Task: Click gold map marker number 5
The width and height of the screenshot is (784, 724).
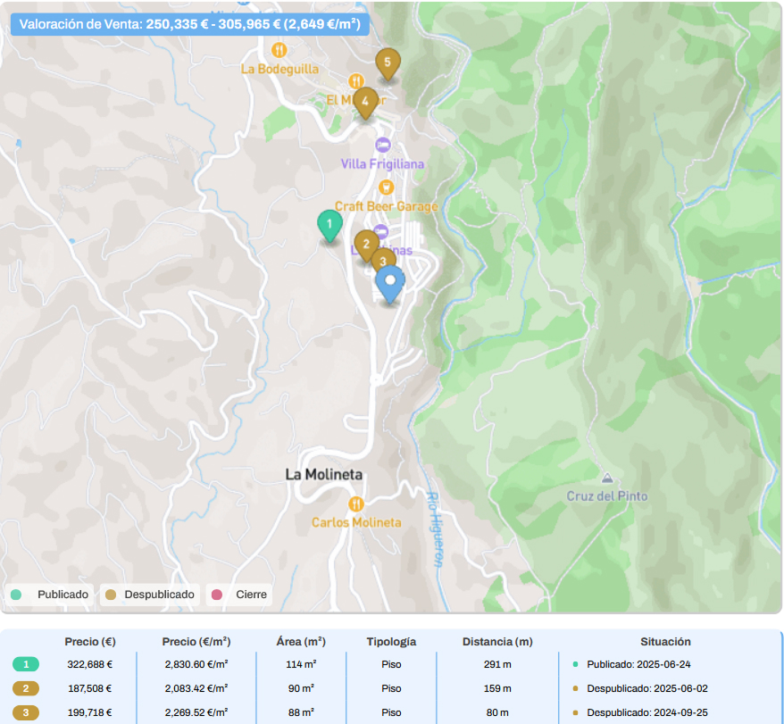Action: coord(388,62)
